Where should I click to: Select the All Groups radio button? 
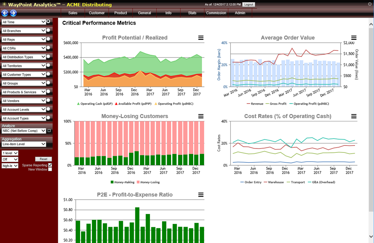[49, 83]
